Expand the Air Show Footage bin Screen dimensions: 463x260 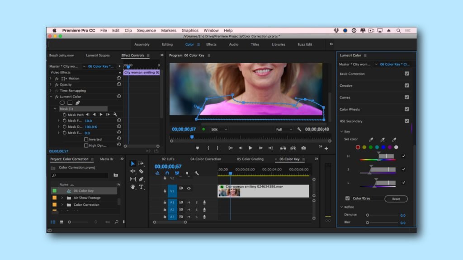[62, 198]
